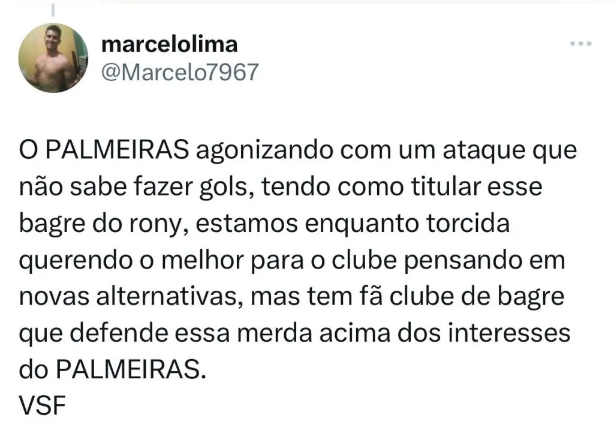Image resolution: width=614 pixels, height=434 pixels.
Task: Open the three-dot more options menu
Action: point(580,44)
